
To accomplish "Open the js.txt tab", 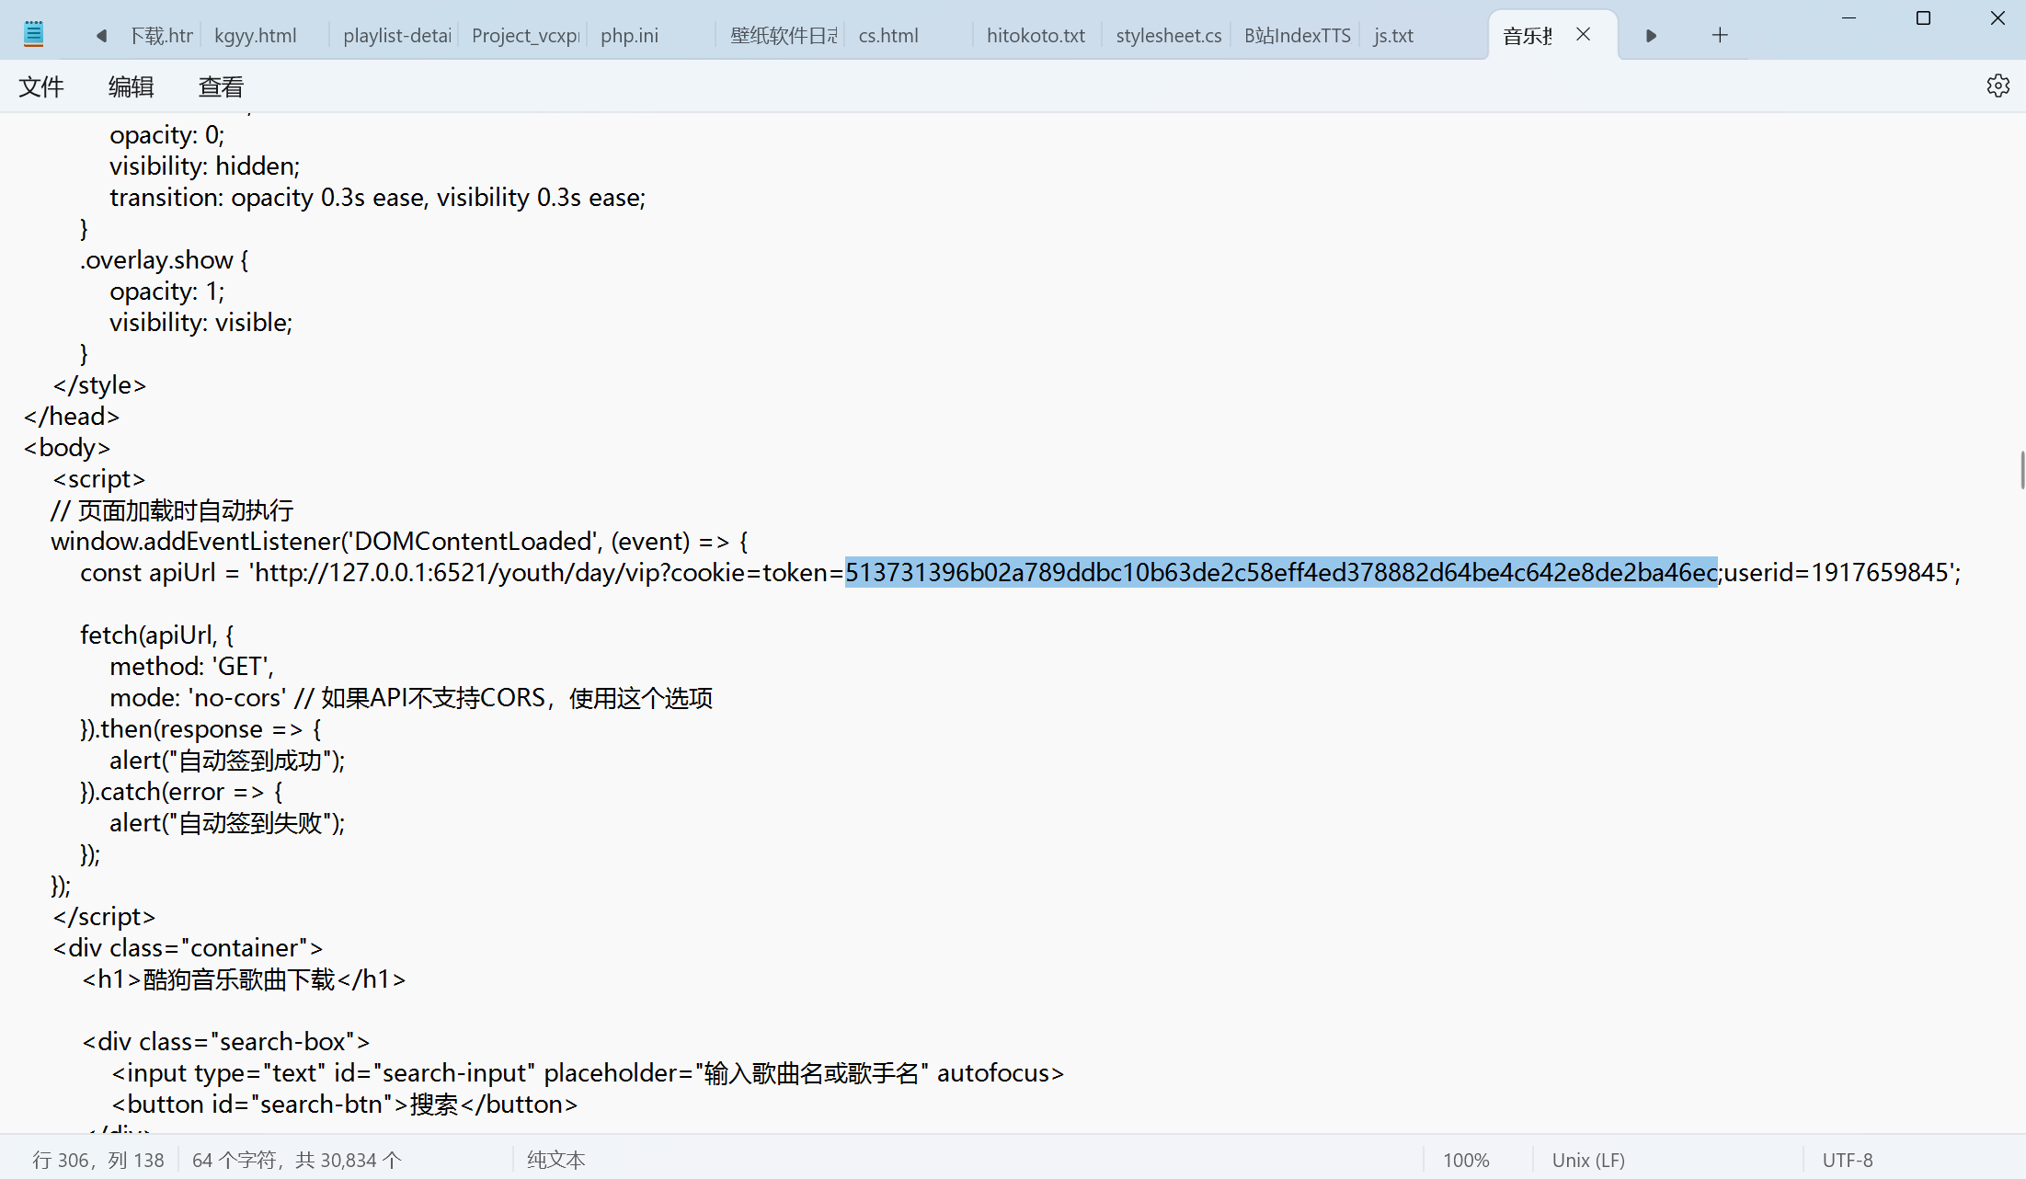I will pyautogui.click(x=1393, y=36).
